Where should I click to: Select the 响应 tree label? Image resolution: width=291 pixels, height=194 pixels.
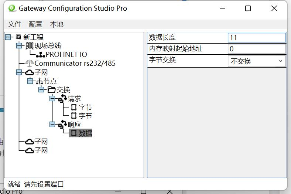coord(75,125)
